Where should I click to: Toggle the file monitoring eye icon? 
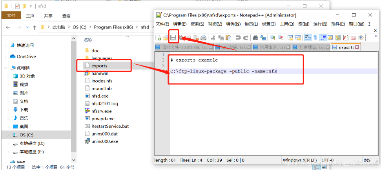coord(361,38)
